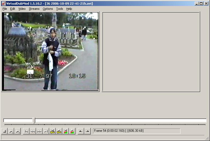210x141 pixels.
Task: Close the VirtualDubMod window
Action: click(x=206, y=4)
